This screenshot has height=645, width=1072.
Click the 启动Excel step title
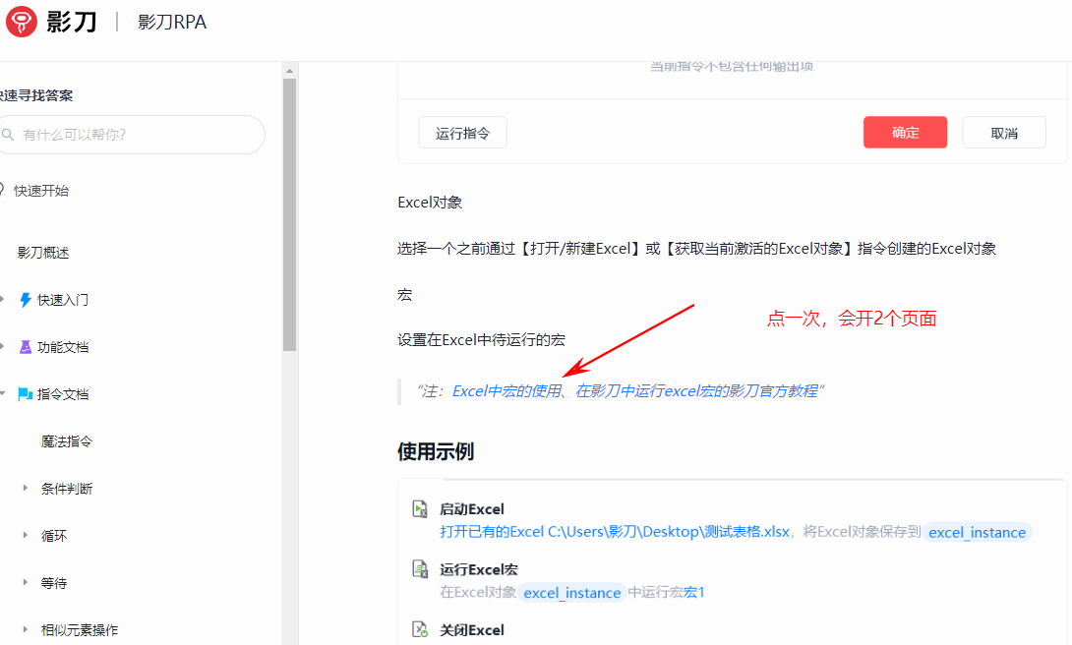click(x=472, y=509)
